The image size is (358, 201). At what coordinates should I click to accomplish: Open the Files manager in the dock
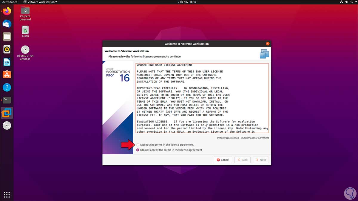click(x=7, y=37)
